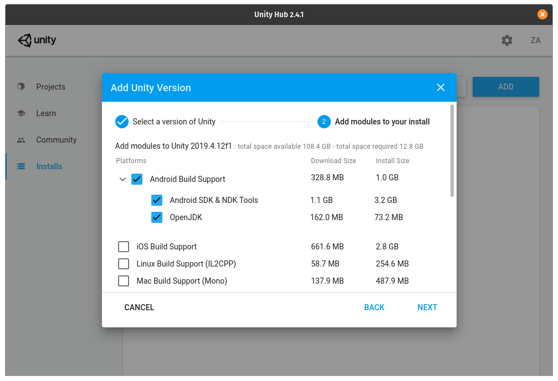This screenshot has height=381, width=558.
Task: Enable Linux Build Support (IL2CPP)
Action: coord(124,263)
